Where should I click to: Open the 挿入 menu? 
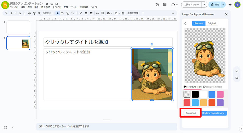(37, 7)
